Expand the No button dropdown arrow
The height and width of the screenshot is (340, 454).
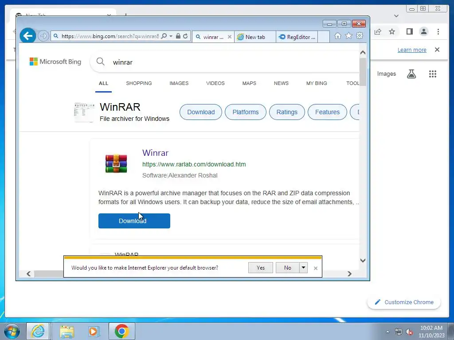click(x=303, y=268)
